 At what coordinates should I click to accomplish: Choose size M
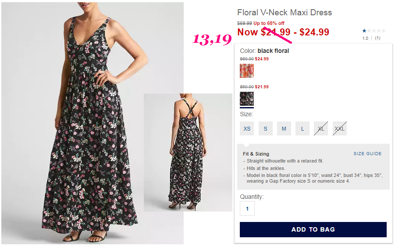pos(284,128)
